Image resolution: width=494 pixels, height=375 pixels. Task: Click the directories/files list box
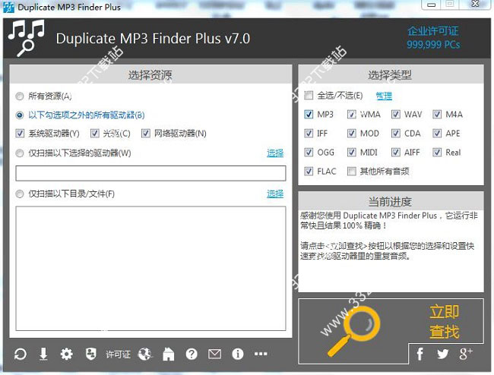(150, 269)
